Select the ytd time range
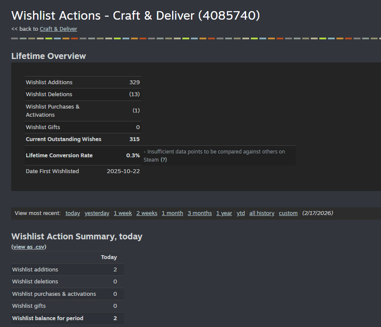 point(241,213)
